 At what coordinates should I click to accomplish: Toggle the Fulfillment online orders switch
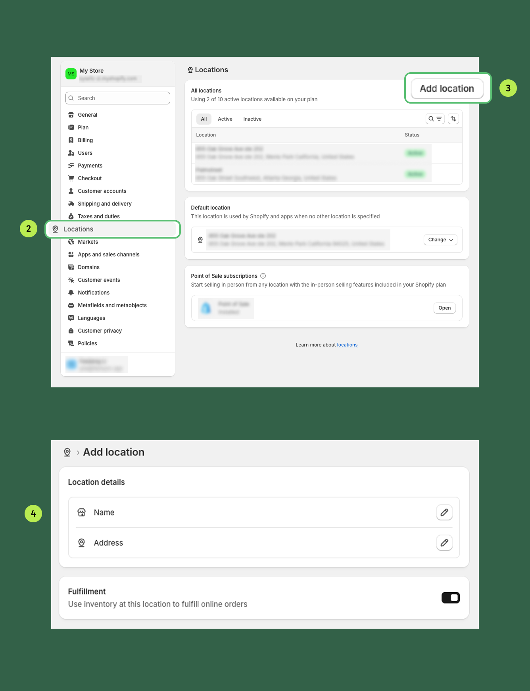point(450,598)
